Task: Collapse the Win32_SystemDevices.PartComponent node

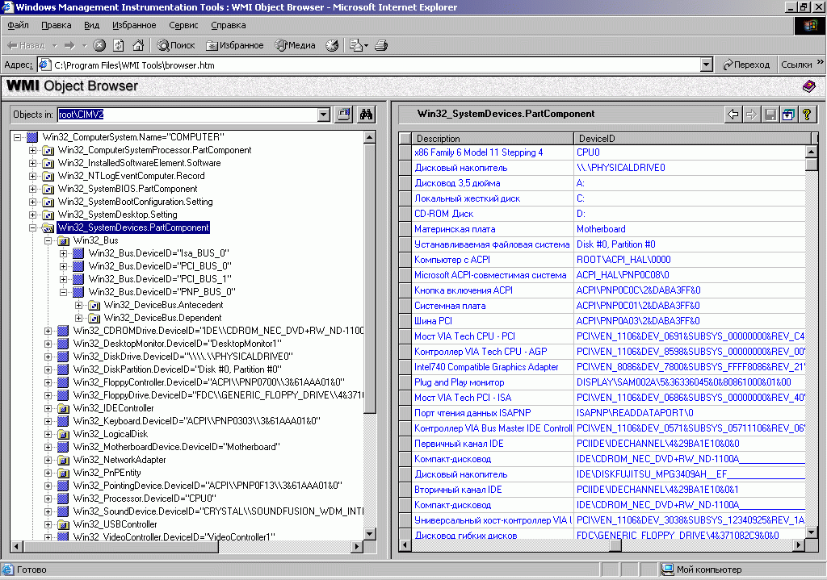Action: coord(32,227)
